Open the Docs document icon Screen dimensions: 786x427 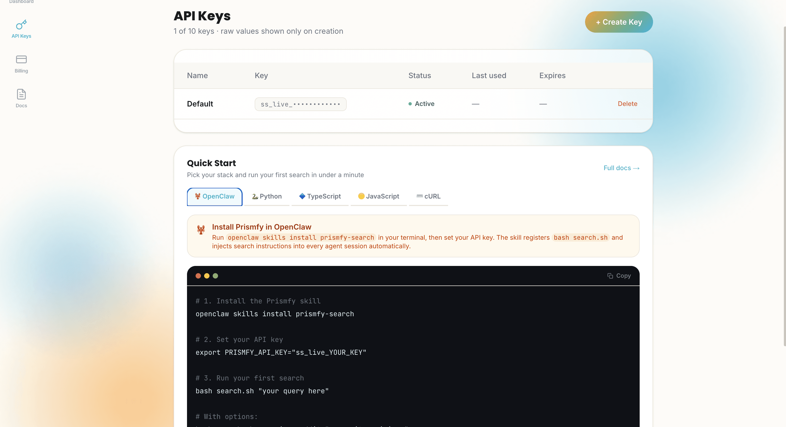click(21, 94)
